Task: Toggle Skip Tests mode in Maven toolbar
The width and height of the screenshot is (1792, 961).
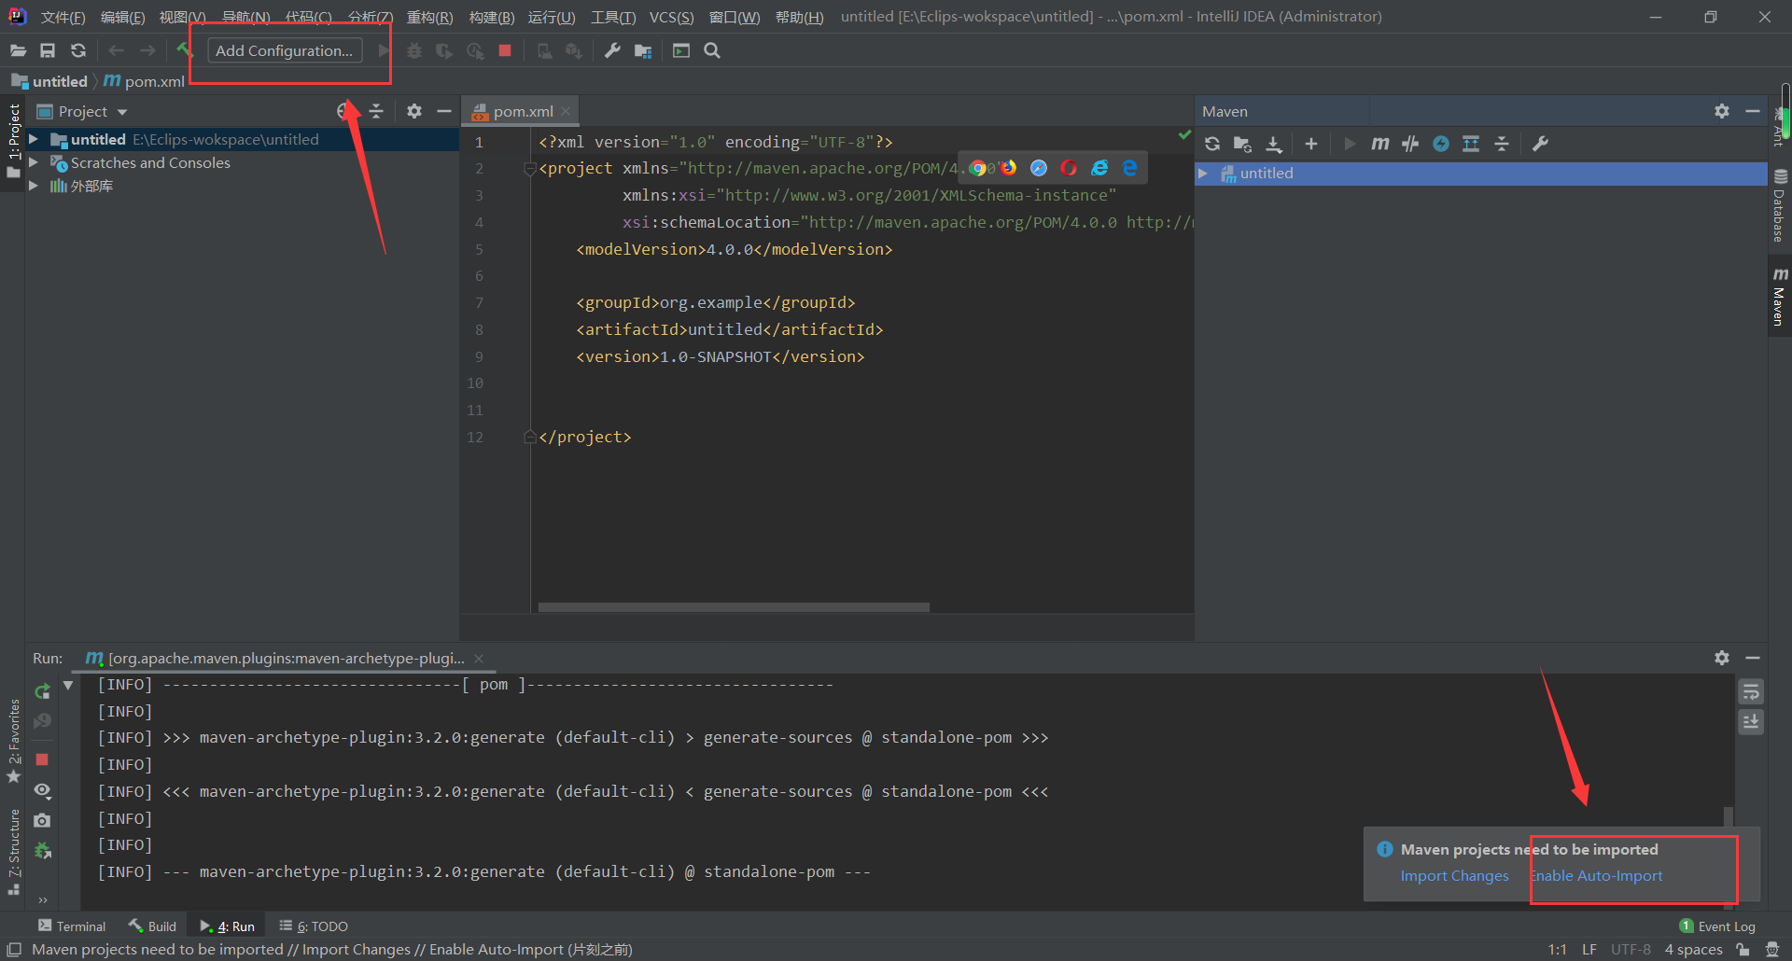Action: point(1441,144)
